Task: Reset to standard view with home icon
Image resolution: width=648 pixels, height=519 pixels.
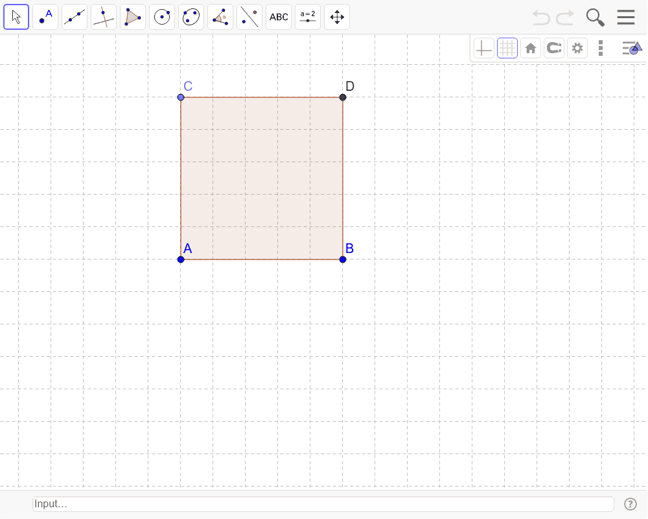Action: (531, 49)
